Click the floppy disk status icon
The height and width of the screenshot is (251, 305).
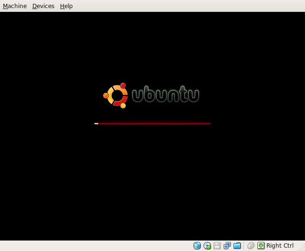click(x=217, y=246)
